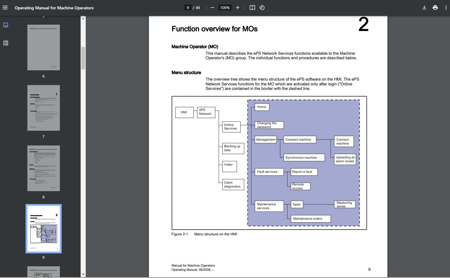
Task: Click the 'Synchronize machine' diagram box
Action: (x=304, y=157)
